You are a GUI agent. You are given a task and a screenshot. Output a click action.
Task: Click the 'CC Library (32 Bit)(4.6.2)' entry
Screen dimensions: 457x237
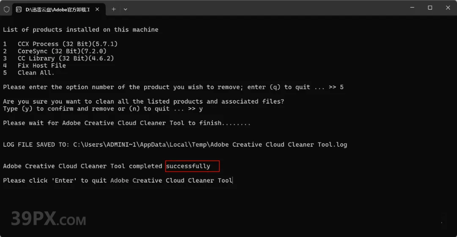coord(66,58)
